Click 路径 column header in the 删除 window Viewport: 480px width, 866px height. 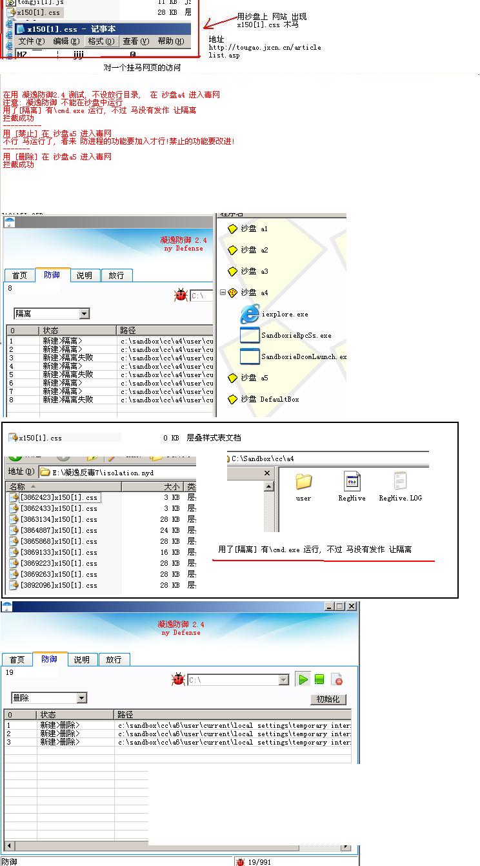234,715
